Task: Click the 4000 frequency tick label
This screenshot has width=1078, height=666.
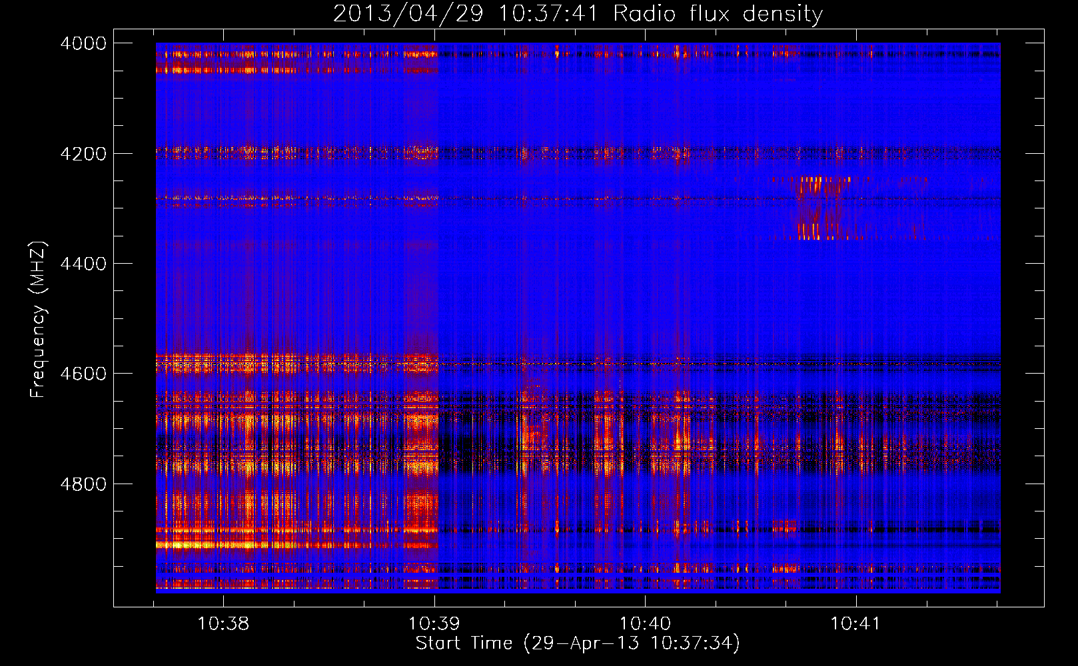Action: point(83,44)
